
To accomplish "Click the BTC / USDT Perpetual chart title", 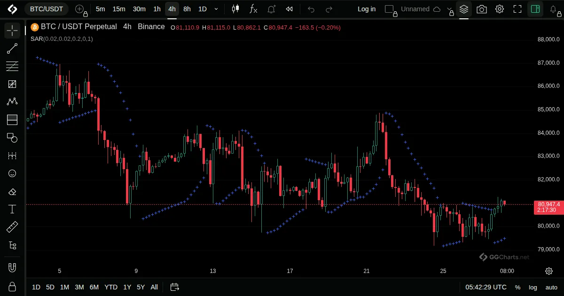I will pos(78,27).
